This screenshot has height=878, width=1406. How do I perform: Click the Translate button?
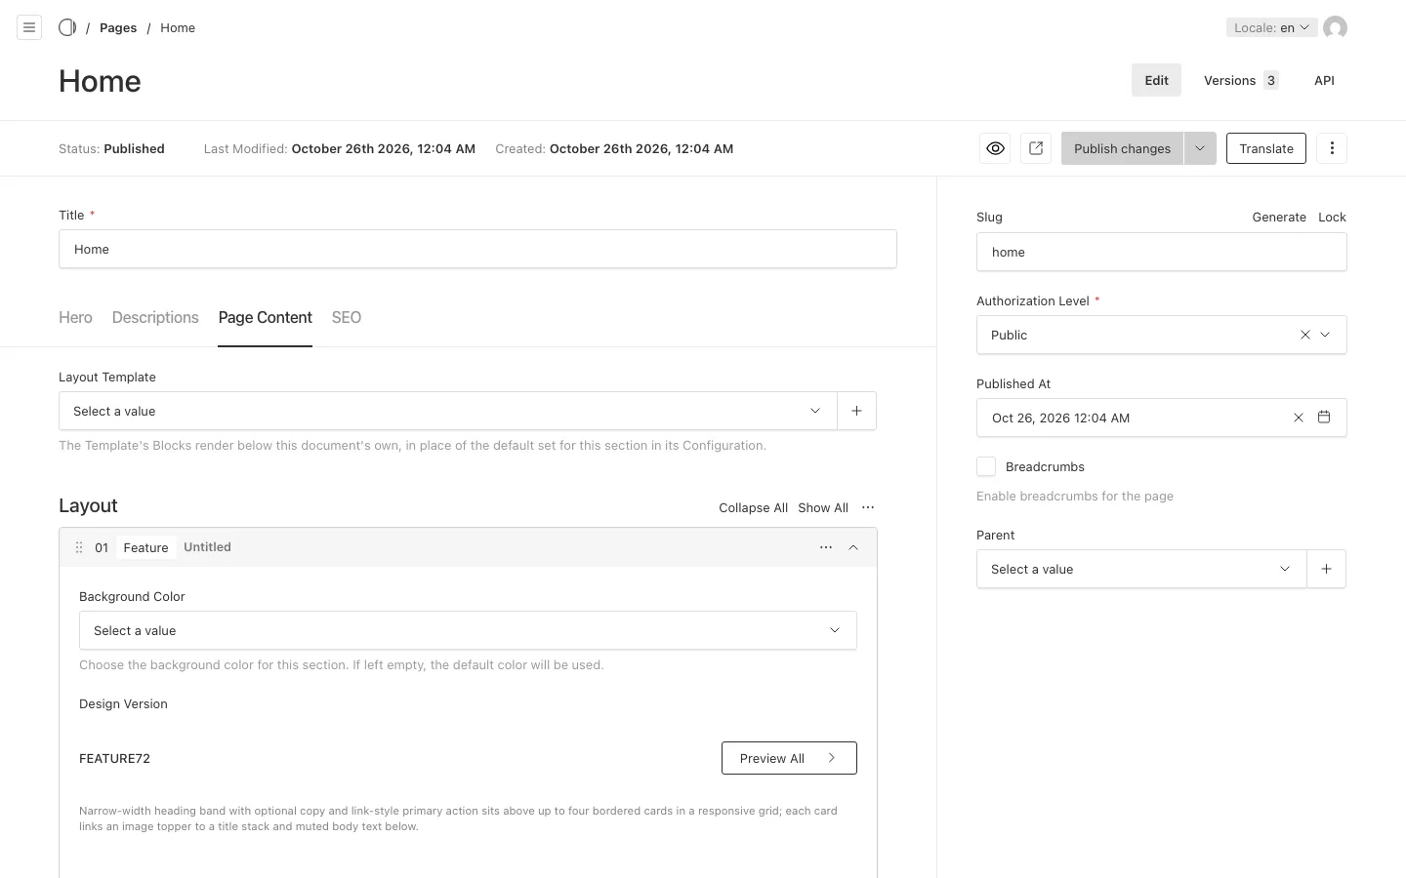point(1265,148)
